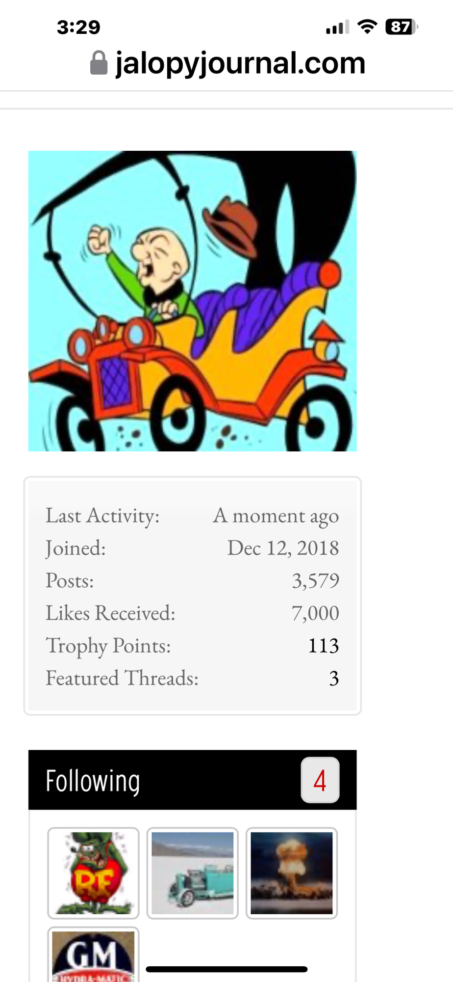View the 7,000 likes received value
453x982 pixels.
pos(315,613)
